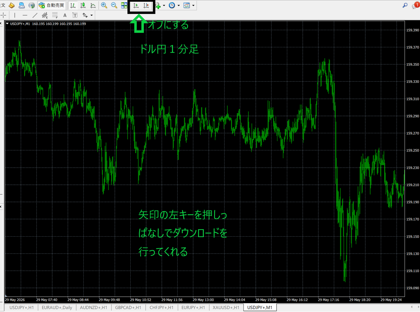Toggle chart shift from right edge
Screen dimensions: 420x312
pos(146,5)
